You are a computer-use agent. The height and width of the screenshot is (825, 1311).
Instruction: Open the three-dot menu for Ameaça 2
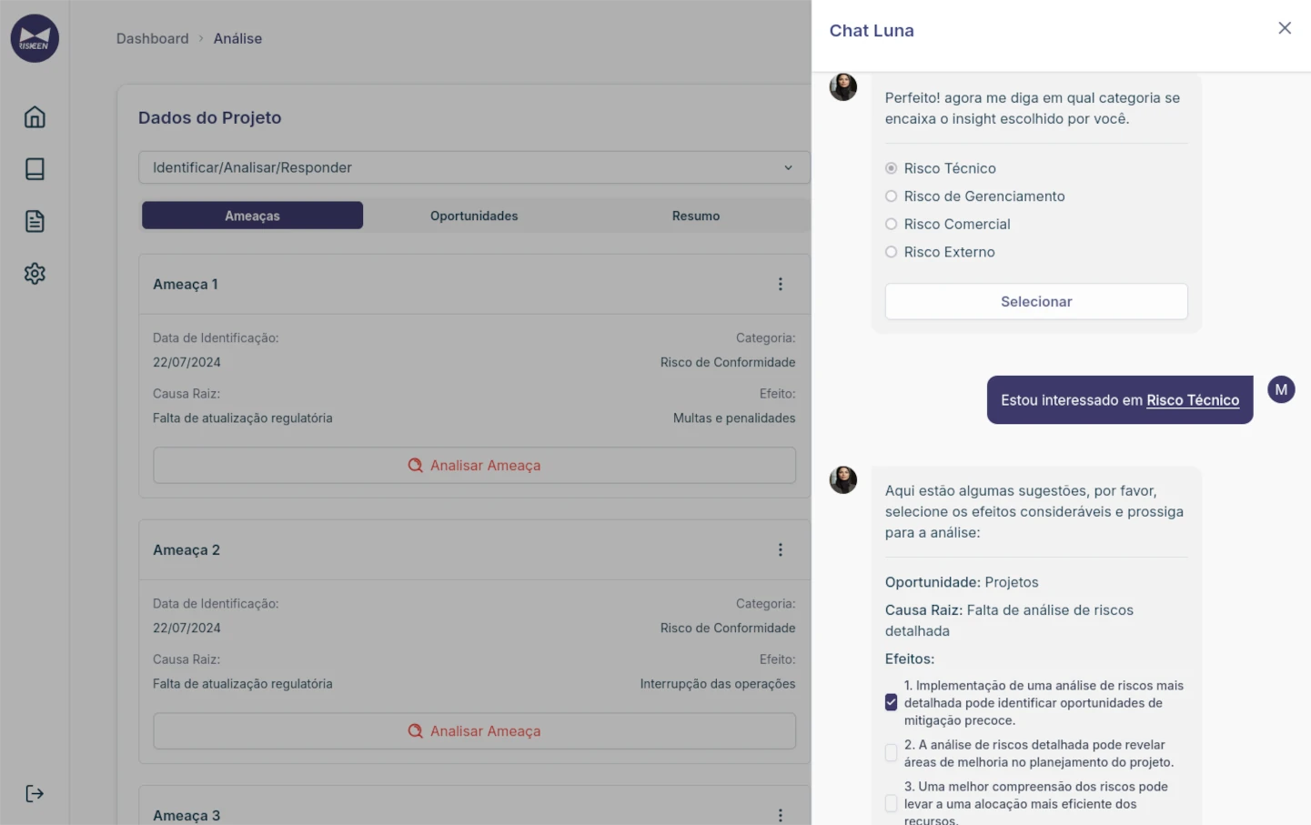tap(780, 549)
